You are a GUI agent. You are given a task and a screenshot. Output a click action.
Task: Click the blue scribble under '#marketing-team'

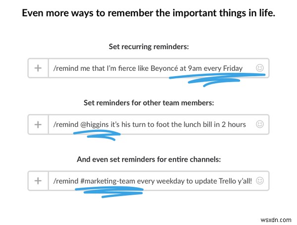(x=109, y=192)
